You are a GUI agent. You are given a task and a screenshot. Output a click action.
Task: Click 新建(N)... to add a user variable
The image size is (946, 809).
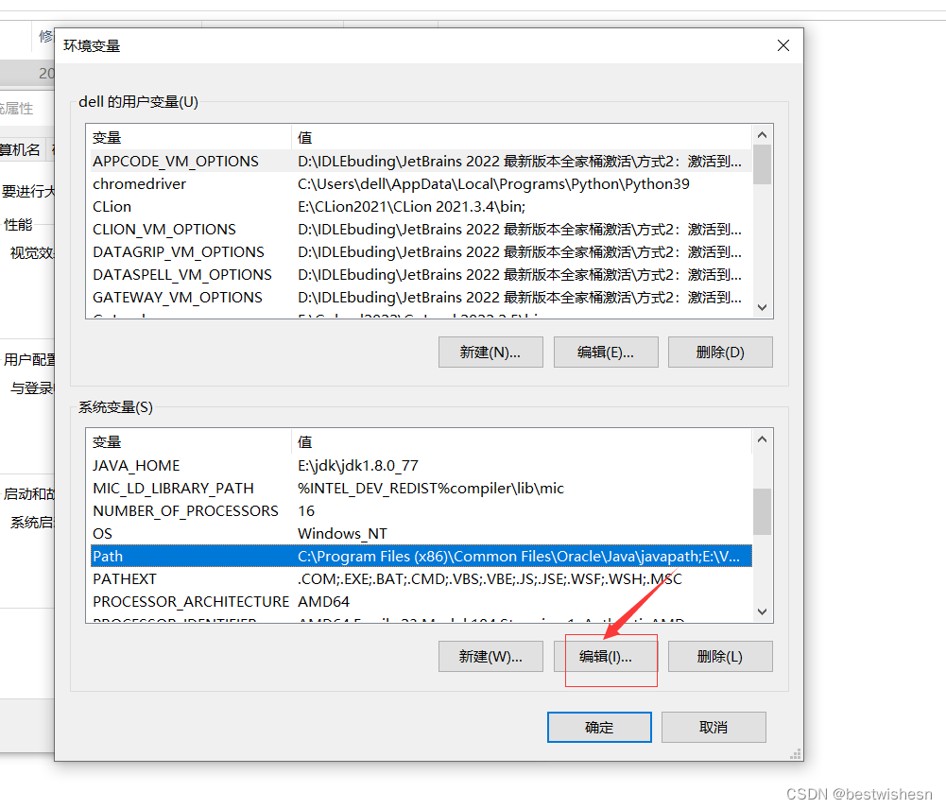point(490,352)
